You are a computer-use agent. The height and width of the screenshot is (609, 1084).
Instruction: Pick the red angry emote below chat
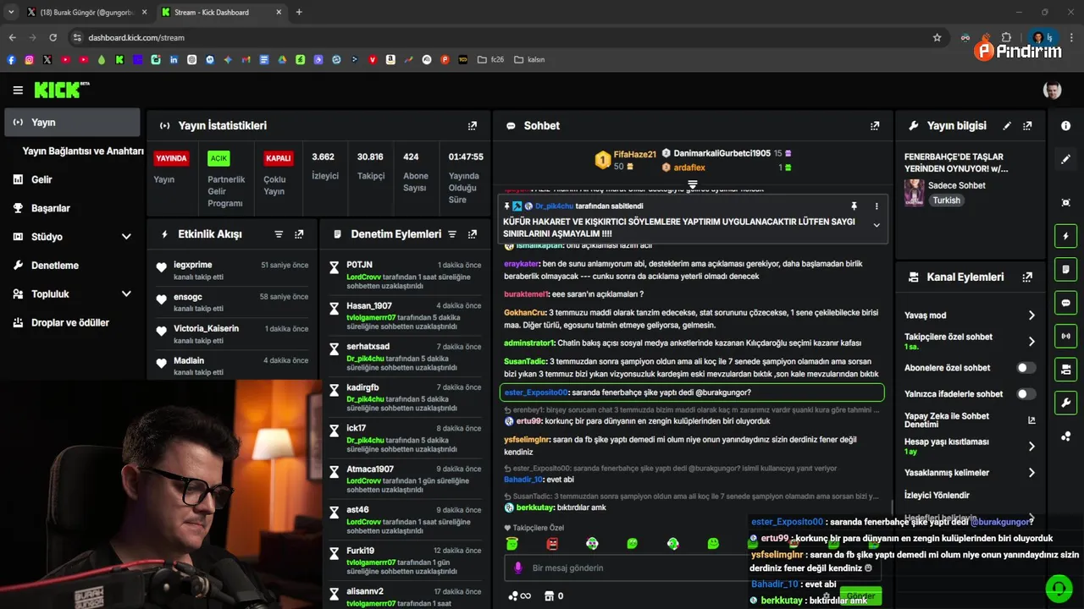pos(552,544)
